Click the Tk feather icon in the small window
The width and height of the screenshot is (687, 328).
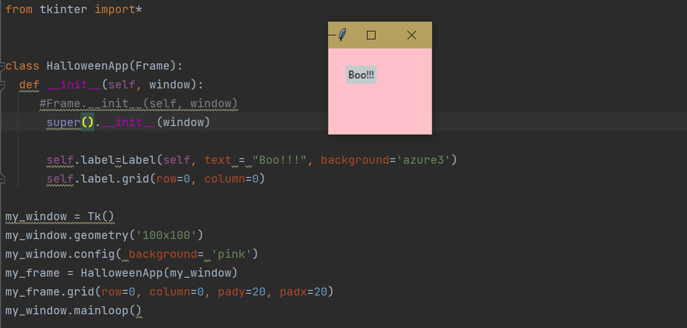tap(342, 35)
